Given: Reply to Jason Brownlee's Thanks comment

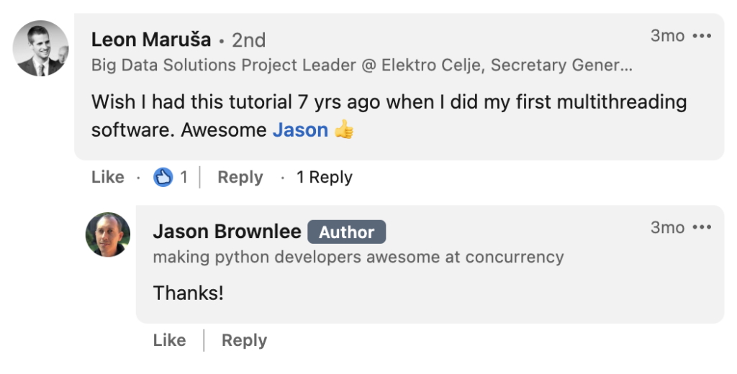Looking at the screenshot, I should [244, 340].
